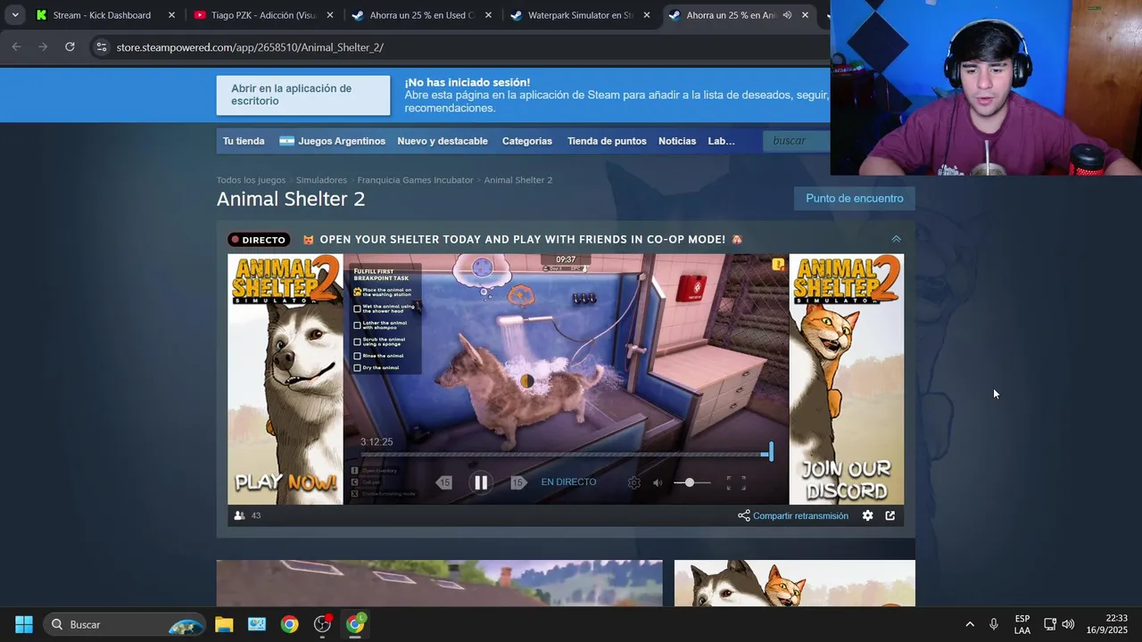View site information icon in address bar
The image size is (1142, 642).
(102, 47)
